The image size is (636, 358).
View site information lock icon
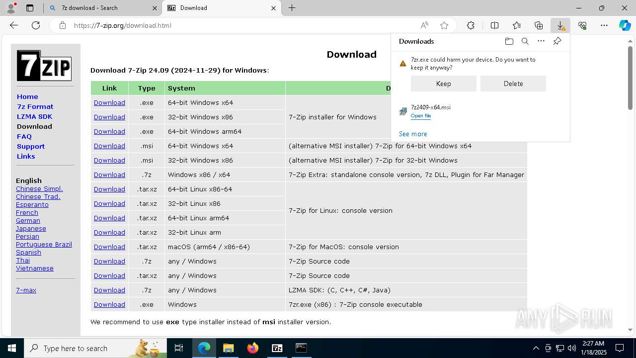[63, 25]
